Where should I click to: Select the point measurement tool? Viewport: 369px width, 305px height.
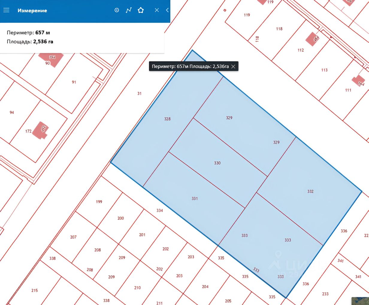tap(117, 10)
